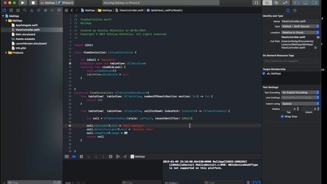This screenshot has height=184, width=327.
Task: Collapse the MailApp group folder
Action: (7, 20)
